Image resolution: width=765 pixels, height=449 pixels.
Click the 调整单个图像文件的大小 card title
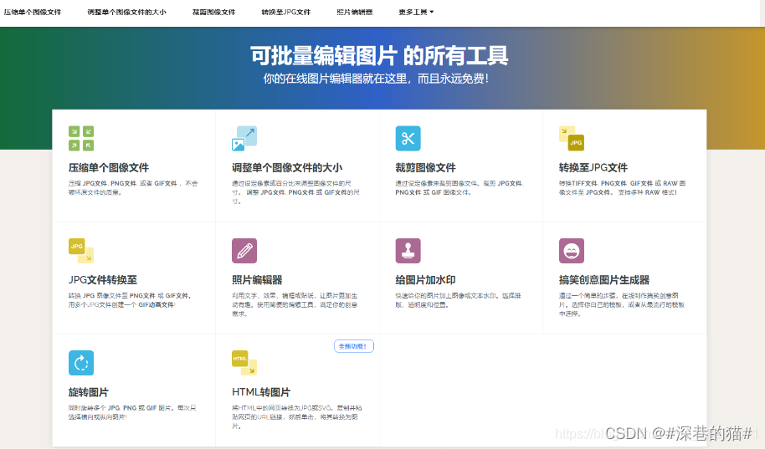(x=287, y=168)
